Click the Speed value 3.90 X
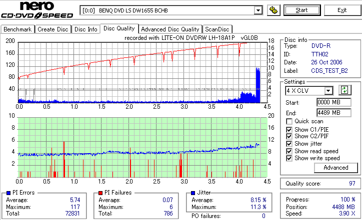The height and width of the screenshot is (220, 362). (x=347, y=214)
